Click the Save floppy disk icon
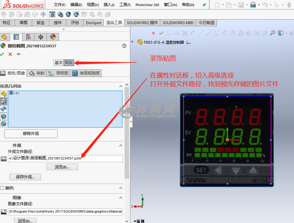The image size is (294, 223). (241, 5)
